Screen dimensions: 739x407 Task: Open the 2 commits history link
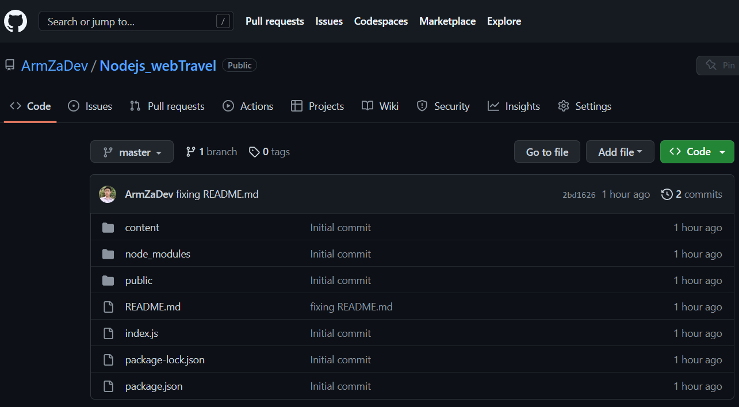click(692, 194)
